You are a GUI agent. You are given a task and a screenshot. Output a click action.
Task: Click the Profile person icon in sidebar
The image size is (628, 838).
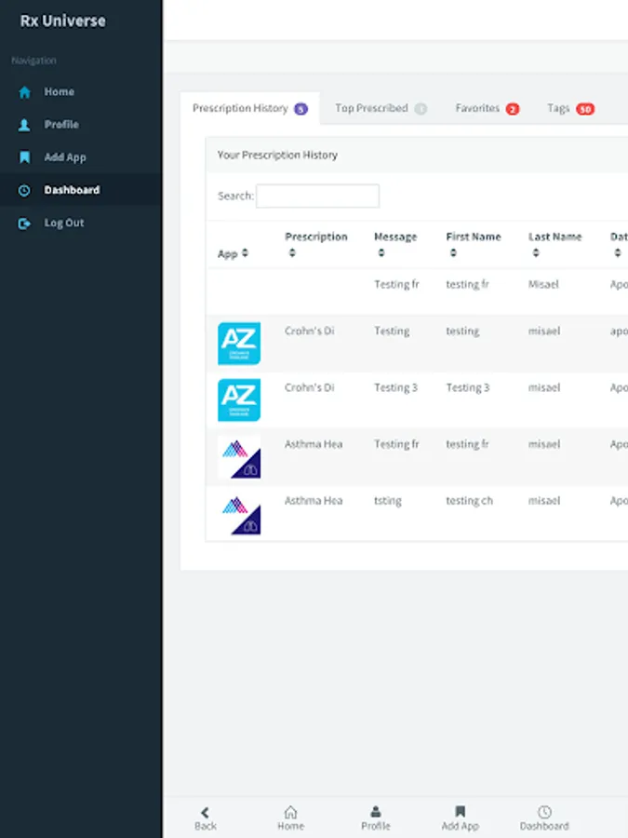tap(24, 125)
